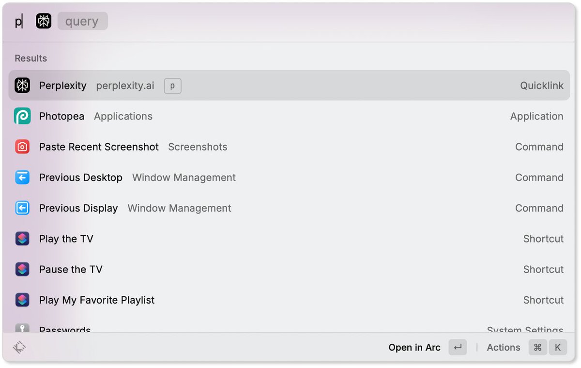The image size is (581, 368).
Task: Select the Photopea result
Action: click(290, 116)
